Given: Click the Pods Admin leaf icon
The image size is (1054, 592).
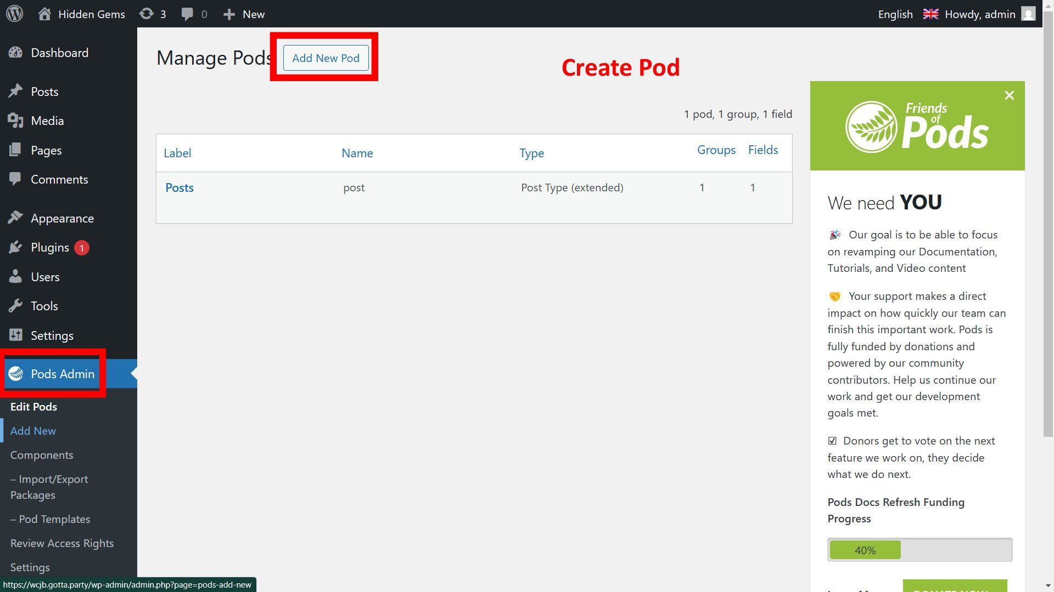Looking at the screenshot, I should pyautogui.click(x=15, y=374).
